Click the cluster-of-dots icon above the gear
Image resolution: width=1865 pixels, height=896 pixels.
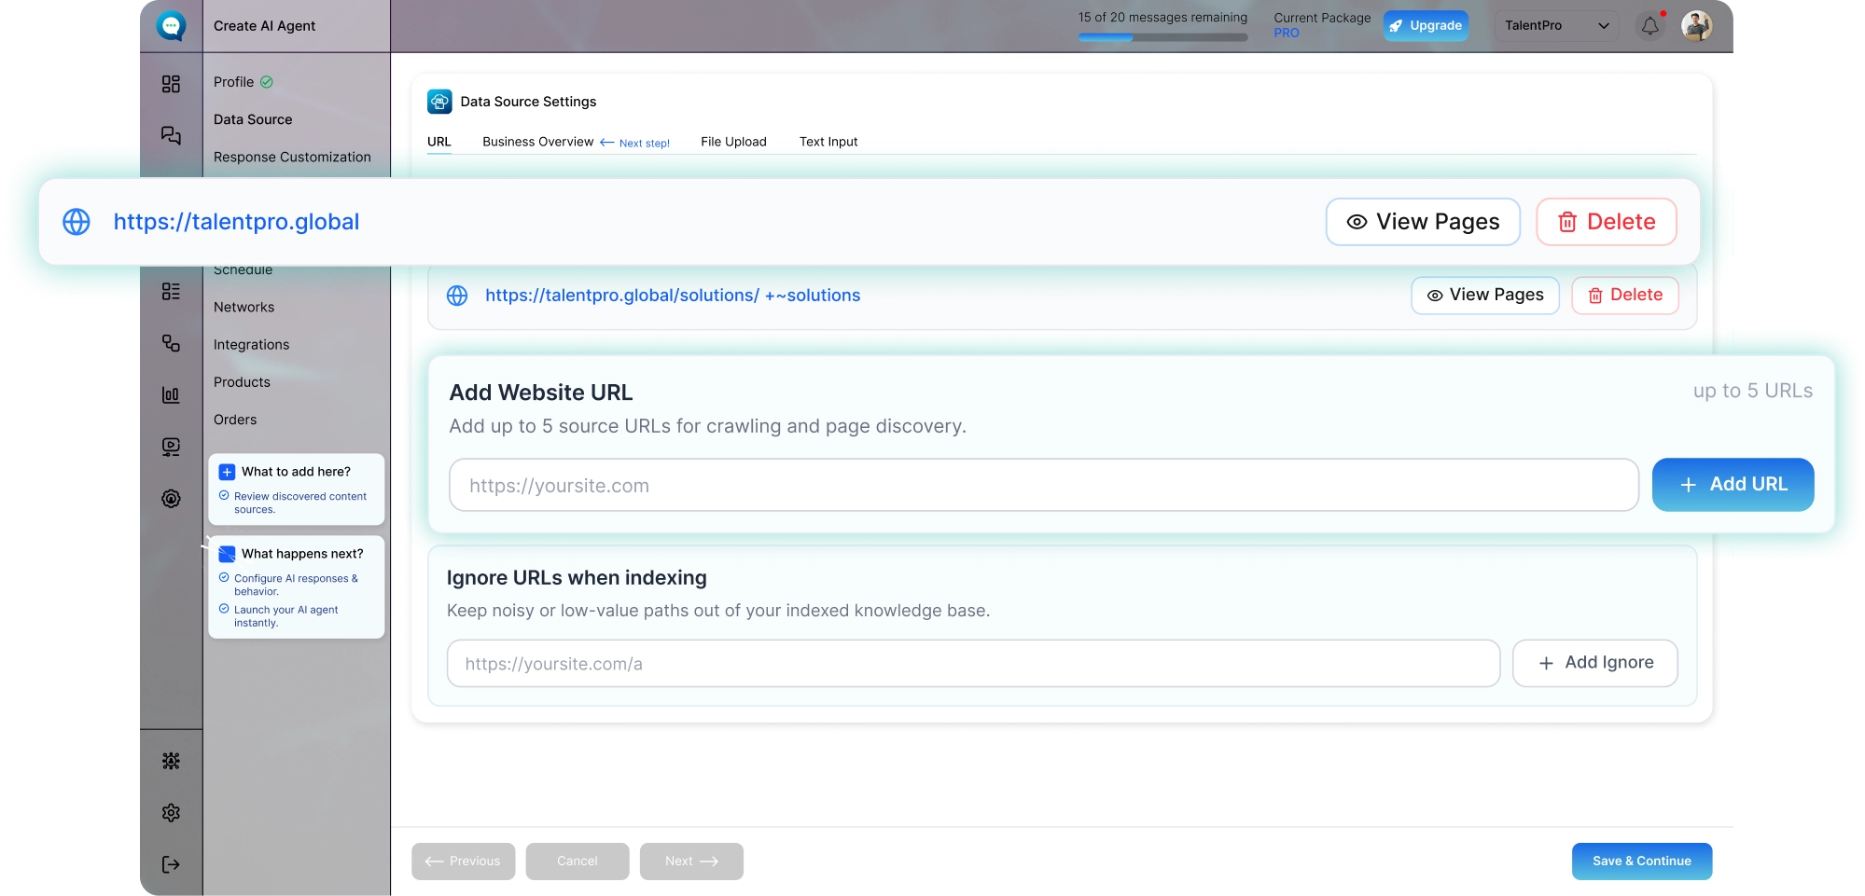[171, 761]
